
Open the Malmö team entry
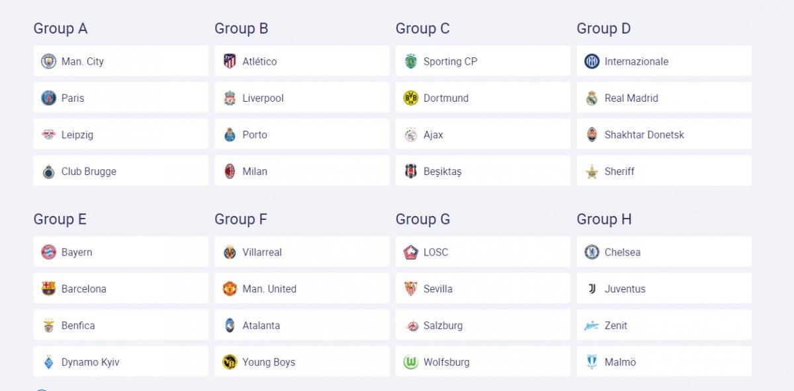pos(620,362)
